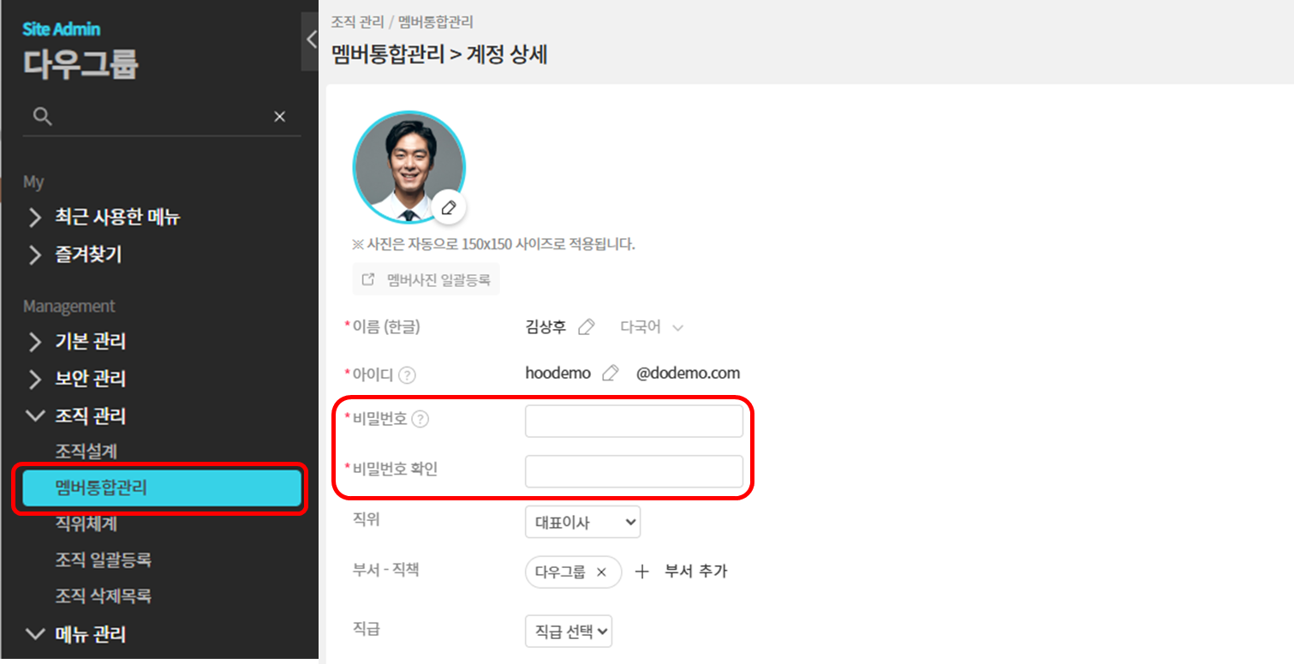This screenshot has height=664, width=1294.
Task: Open the 직위체계 menu item
Action: (x=86, y=523)
